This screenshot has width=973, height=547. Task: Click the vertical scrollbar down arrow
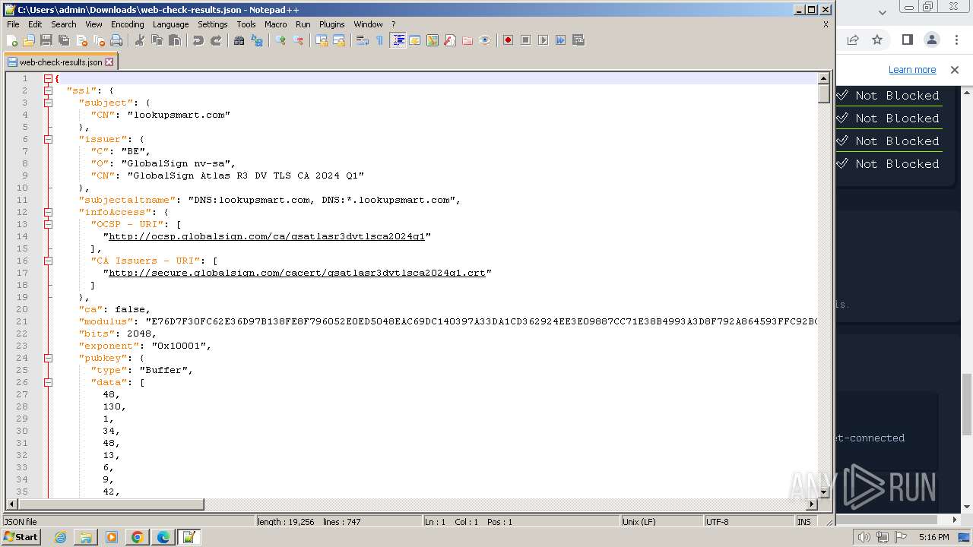click(824, 492)
